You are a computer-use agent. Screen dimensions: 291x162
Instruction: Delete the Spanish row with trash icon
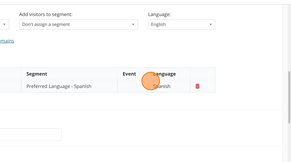click(197, 86)
